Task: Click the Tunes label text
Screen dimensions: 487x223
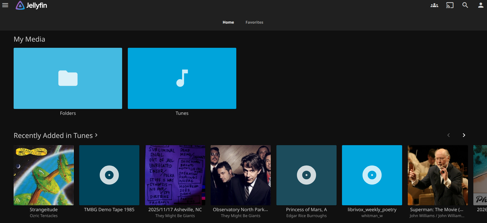Action: click(182, 113)
